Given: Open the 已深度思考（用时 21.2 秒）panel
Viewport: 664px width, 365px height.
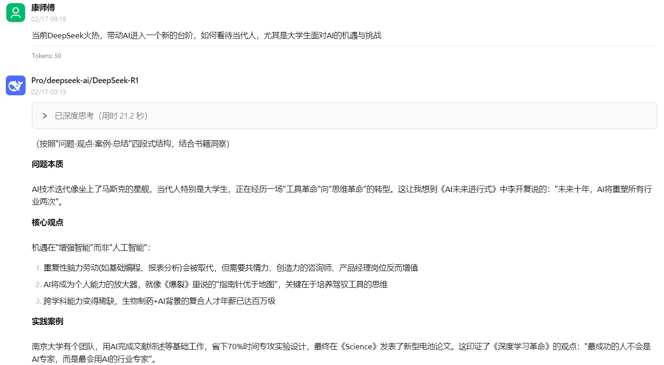Looking at the screenshot, I should coord(344,116).
